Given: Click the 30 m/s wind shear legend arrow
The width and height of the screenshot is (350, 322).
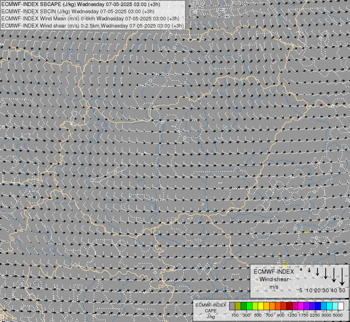Looking at the screenshot, I should 326,273.
